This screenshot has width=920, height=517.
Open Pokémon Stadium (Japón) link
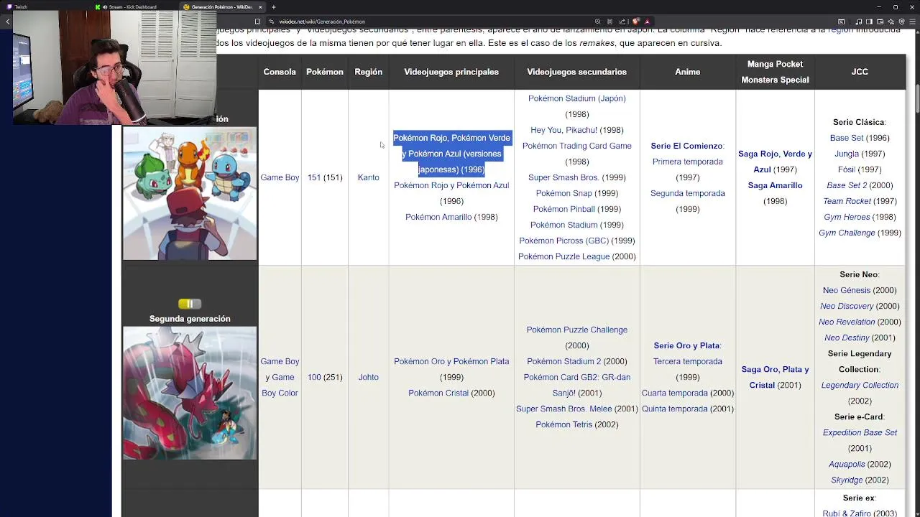pyautogui.click(x=576, y=98)
